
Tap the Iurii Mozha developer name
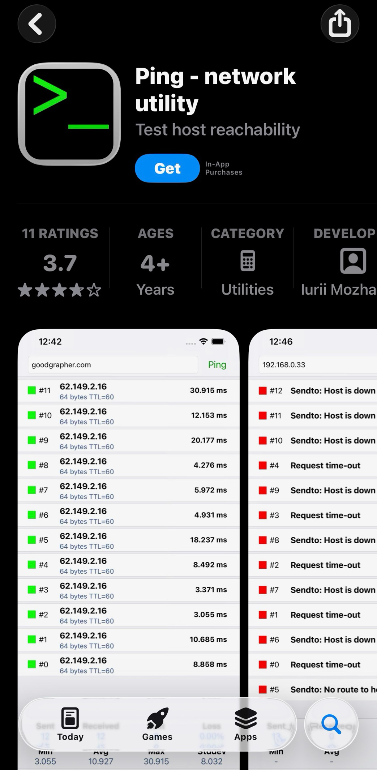point(338,290)
